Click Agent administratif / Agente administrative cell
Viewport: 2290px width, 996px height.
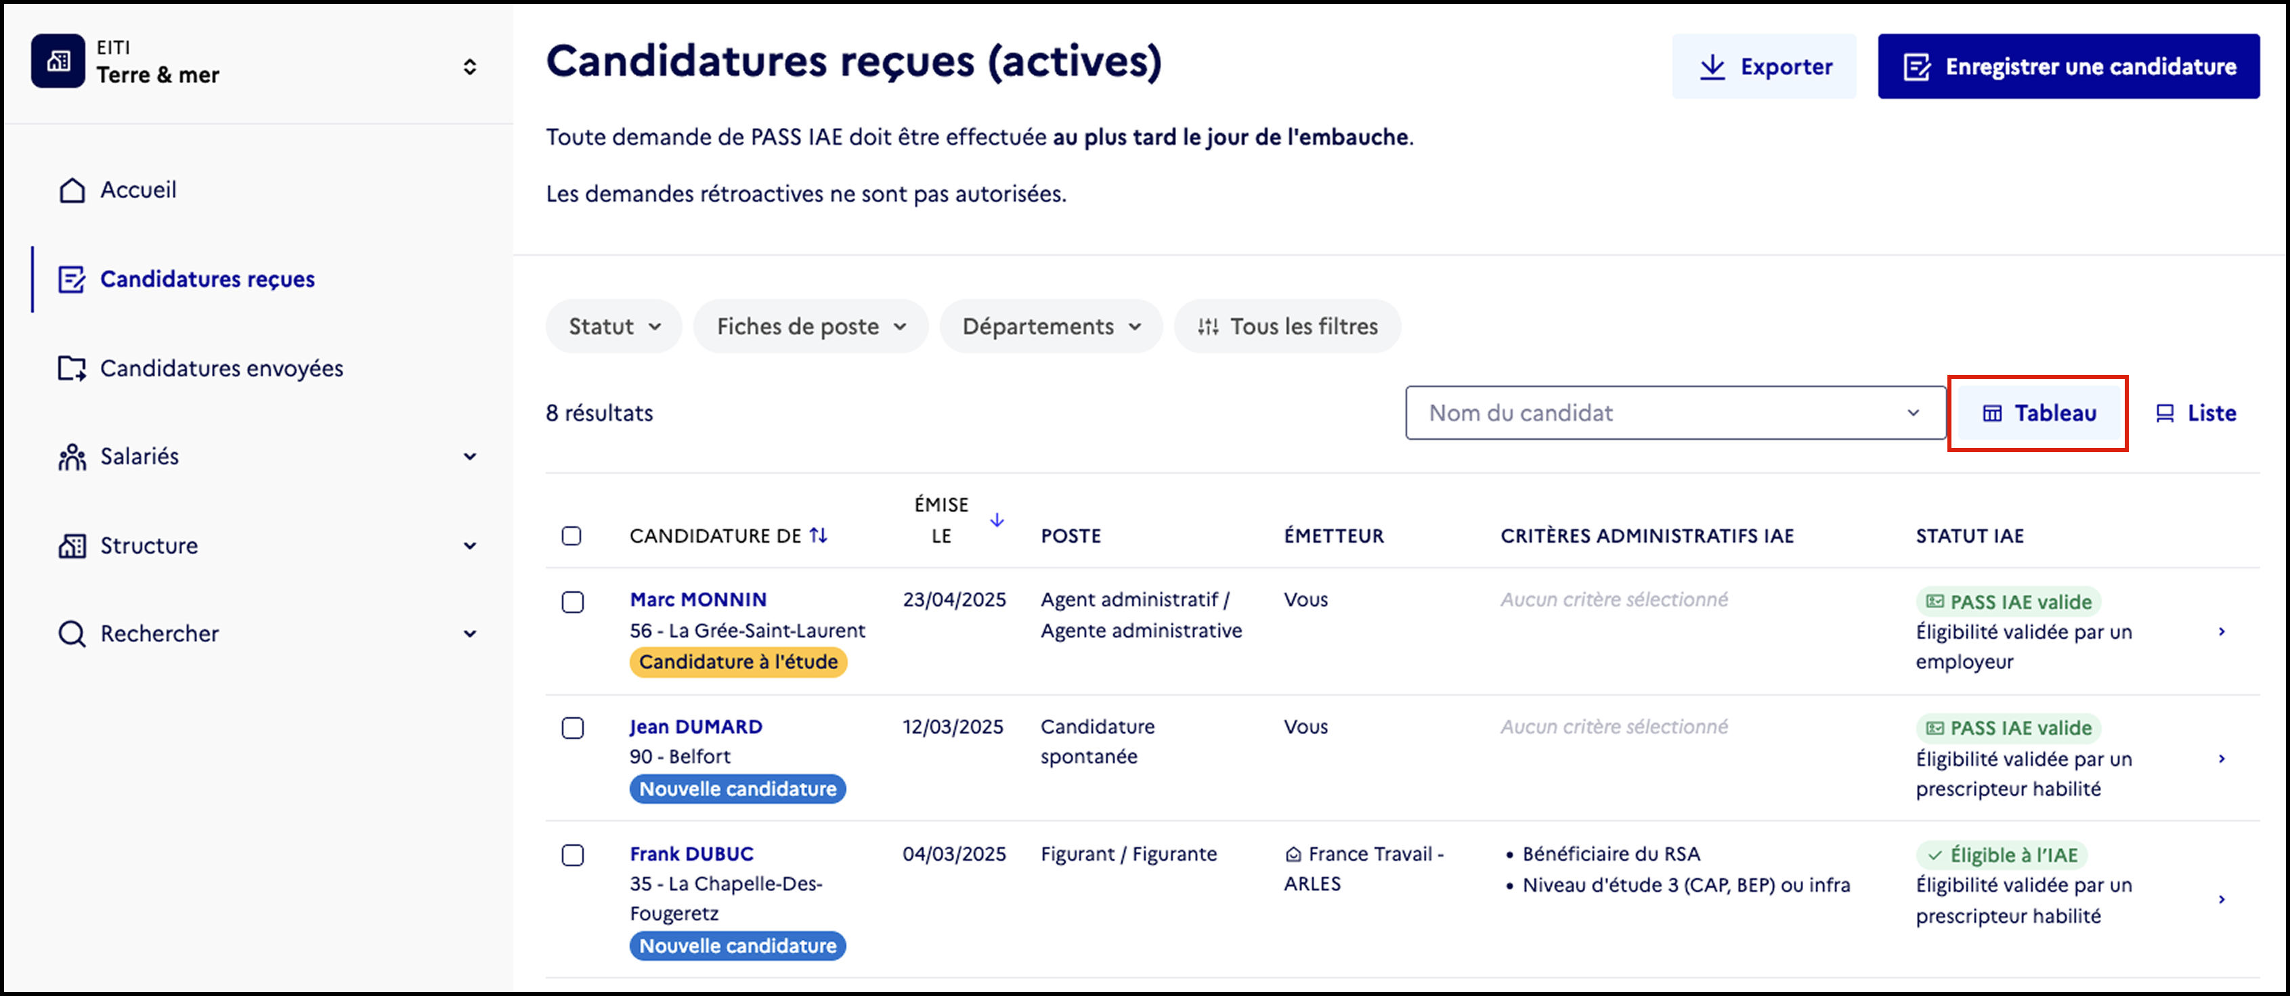tap(1142, 615)
